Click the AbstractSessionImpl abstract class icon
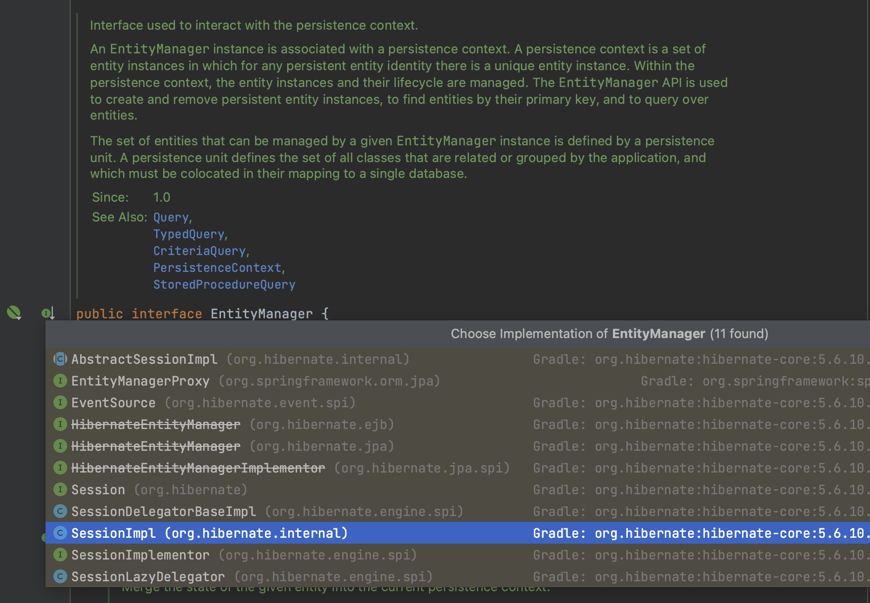Image resolution: width=870 pixels, height=603 pixels. [x=60, y=359]
